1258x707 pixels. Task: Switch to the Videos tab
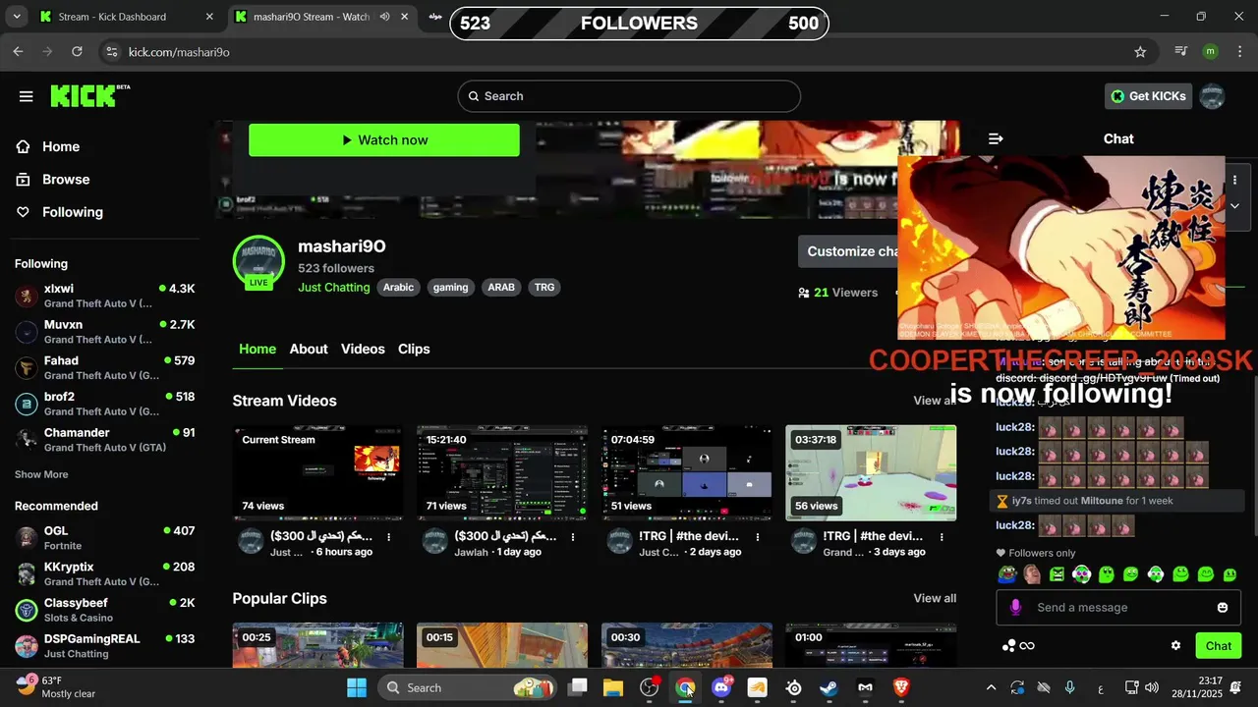[x=363, y=349]
